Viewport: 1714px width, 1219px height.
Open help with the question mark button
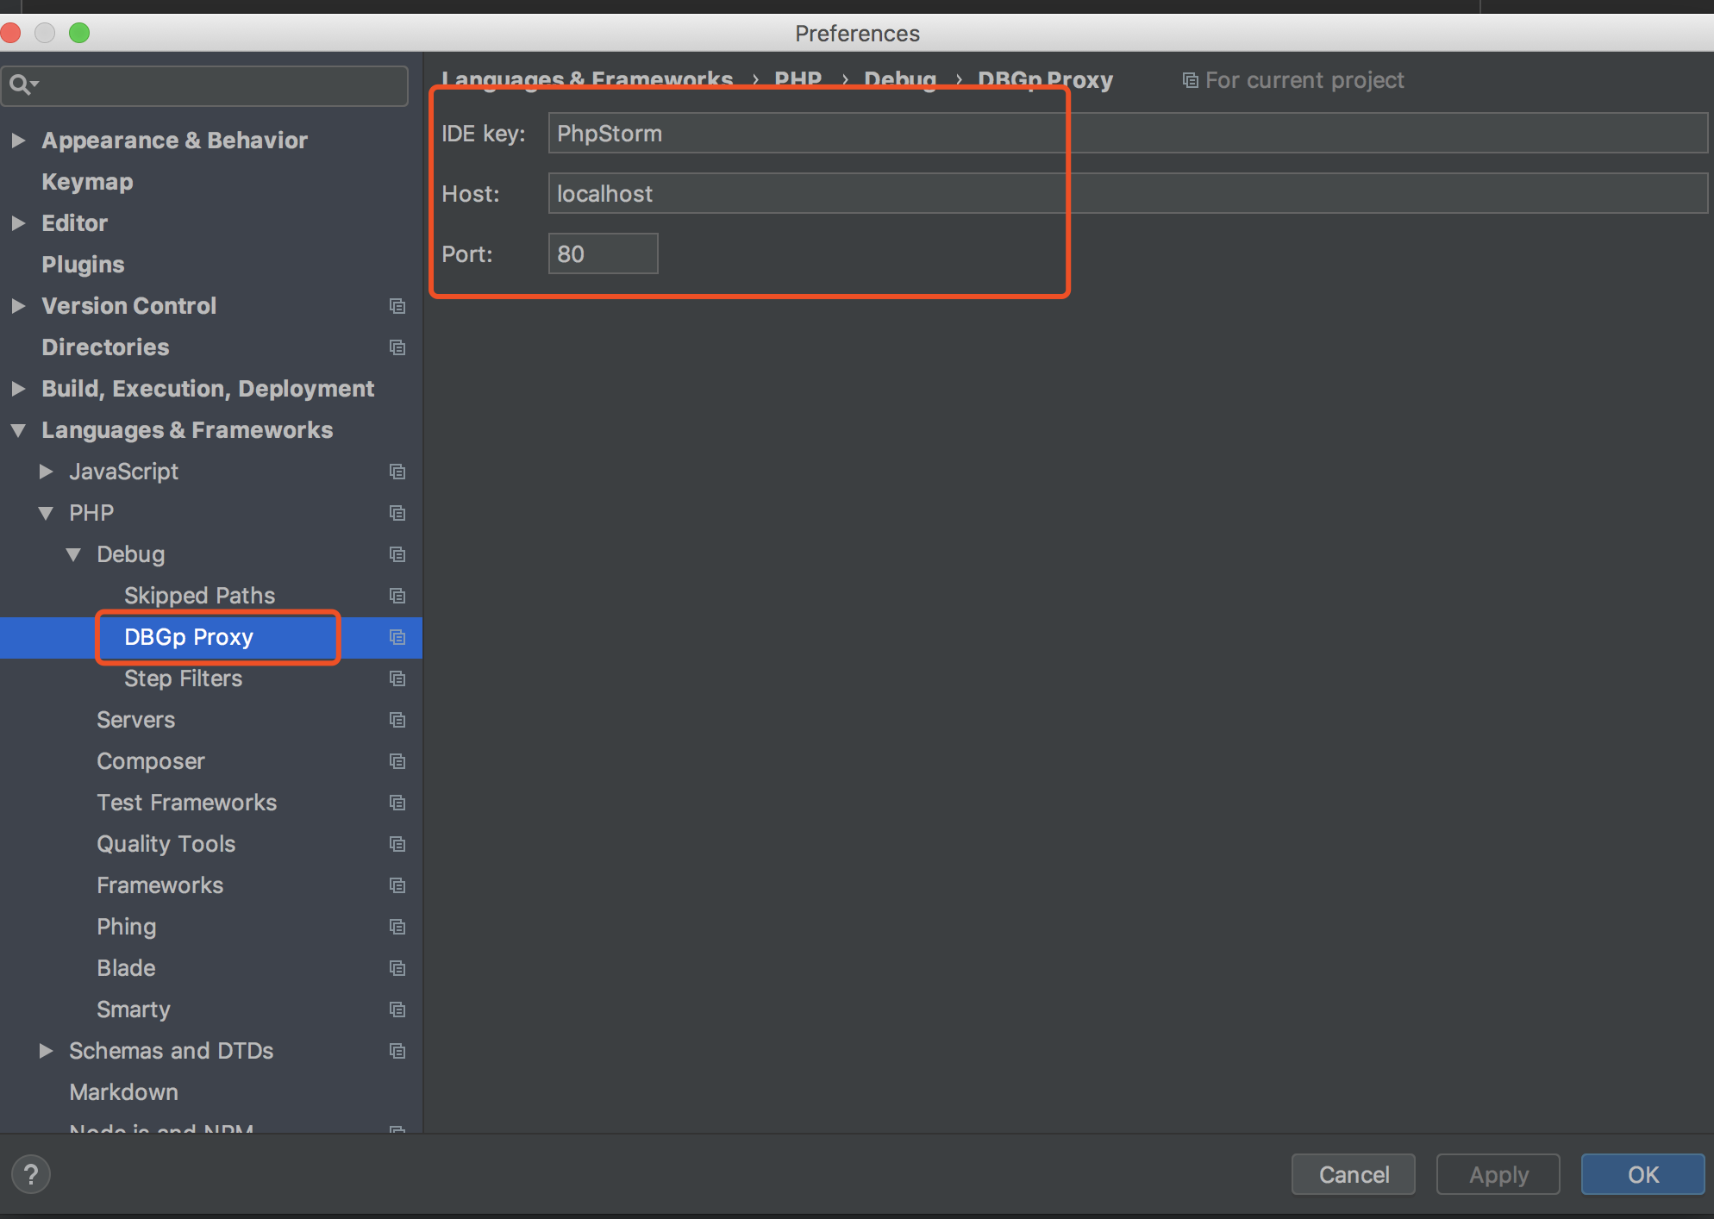click(31, 1174)
